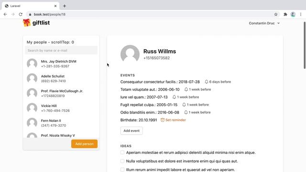Screen dimensions: 306x172
Task: Click the bell icon for 6 days before
Action: coord(207,82)
